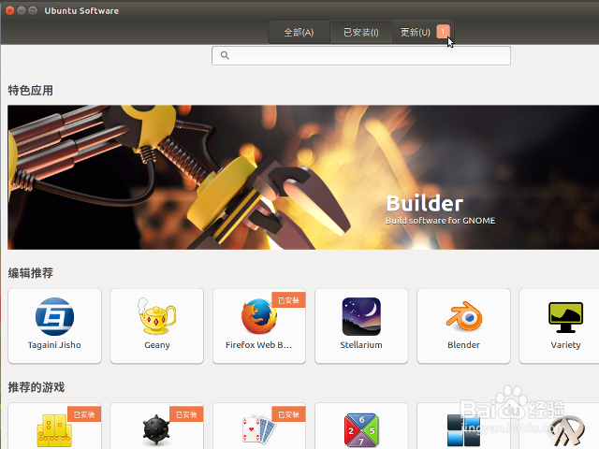Image resolution: width=599 pixels, height=449 pixels.
Task: Close the Ubuntu Software window
Action: click(x=10, y=10)
